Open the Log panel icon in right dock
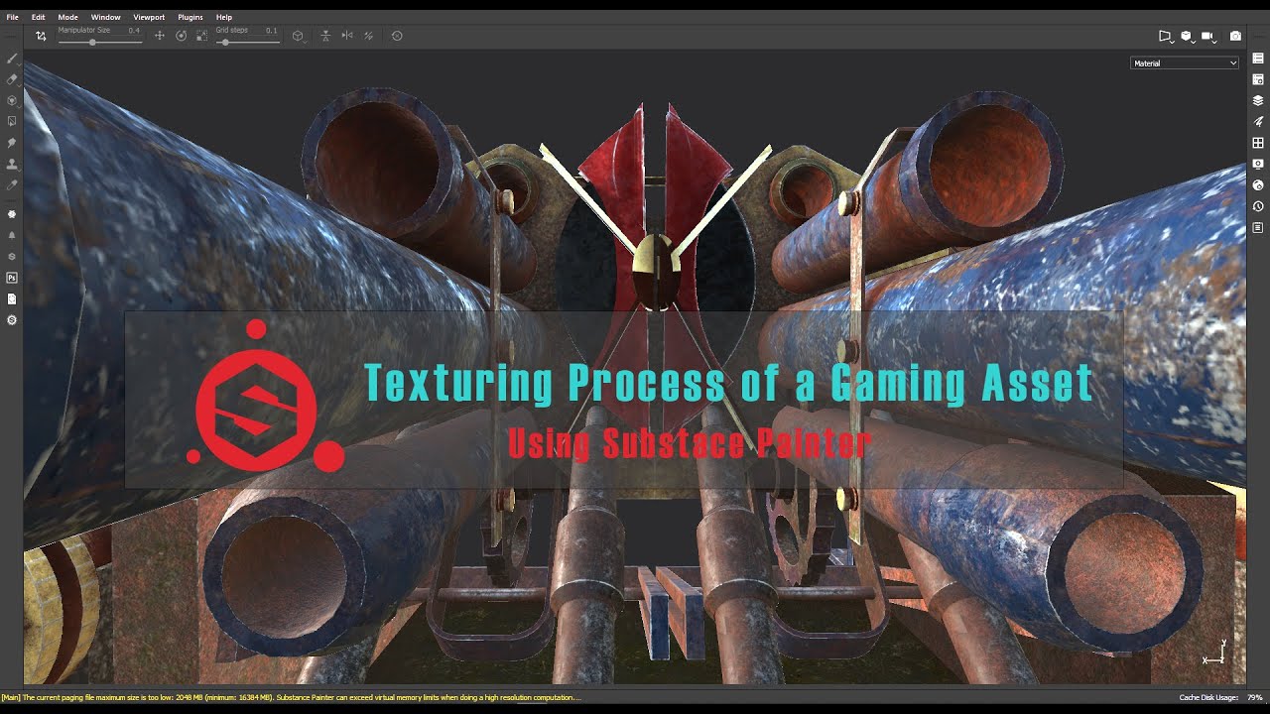 coord(1258,227)
